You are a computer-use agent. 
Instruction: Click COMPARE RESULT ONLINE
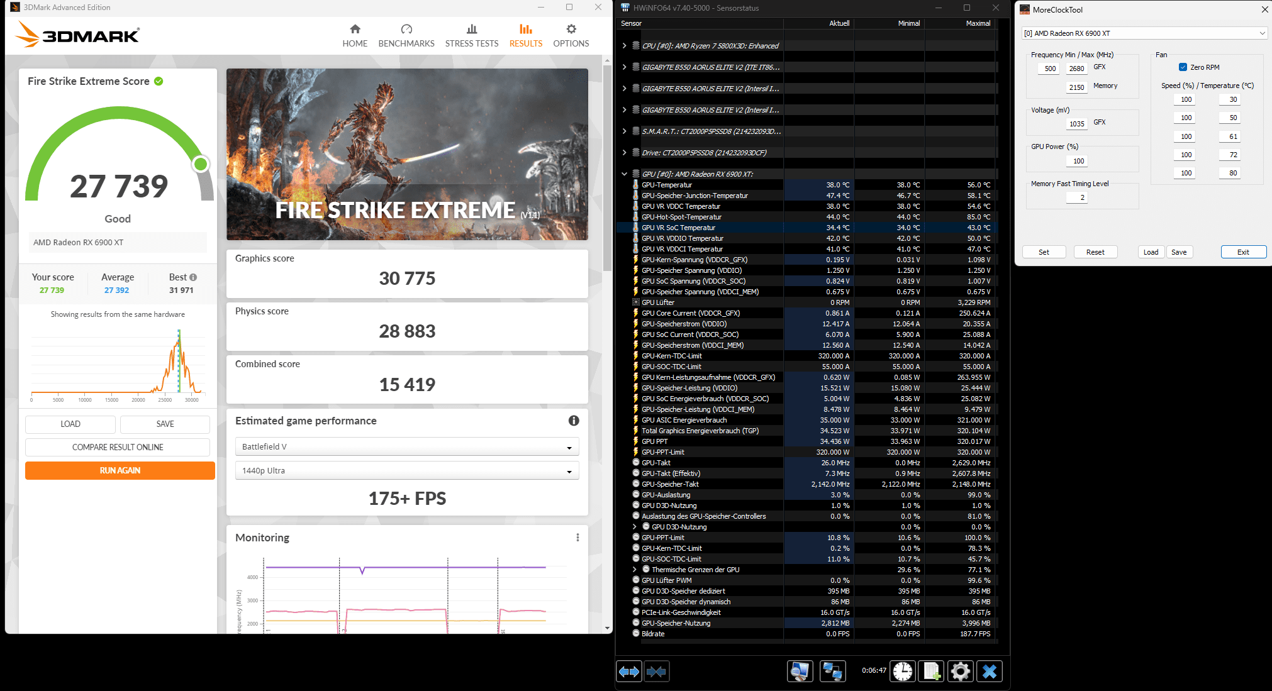[118, 447]
